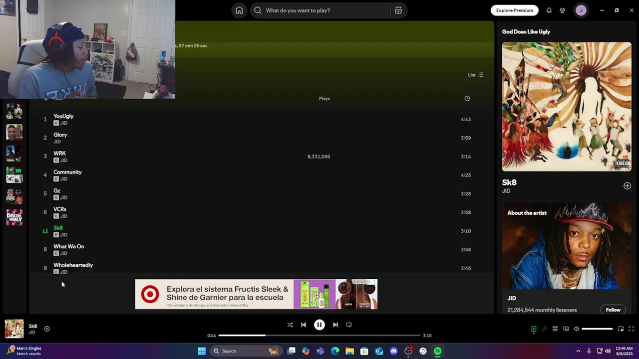
Task: Click the Windows taskbar Search box
Action: click(245, 351)
